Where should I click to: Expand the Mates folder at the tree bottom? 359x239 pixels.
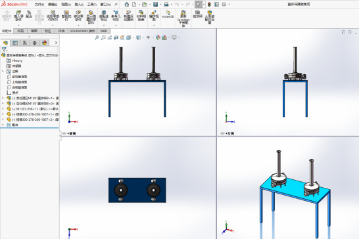(x=3, y=125)
